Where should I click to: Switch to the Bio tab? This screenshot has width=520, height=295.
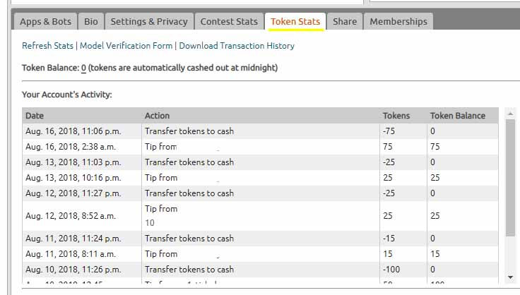[91, 21]
